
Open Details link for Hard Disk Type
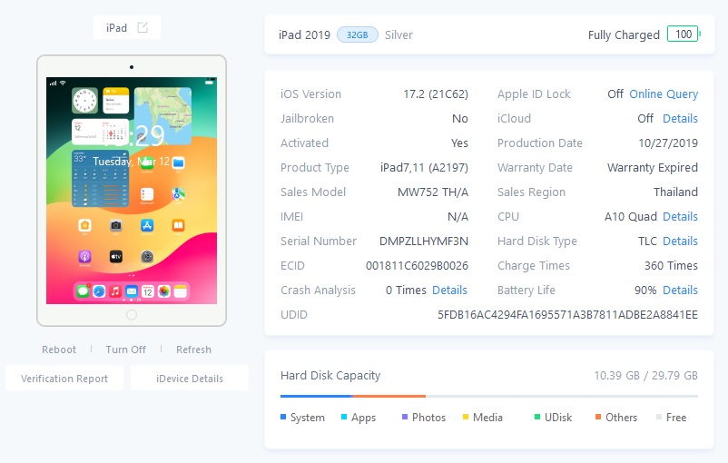(x=680, y=241)
